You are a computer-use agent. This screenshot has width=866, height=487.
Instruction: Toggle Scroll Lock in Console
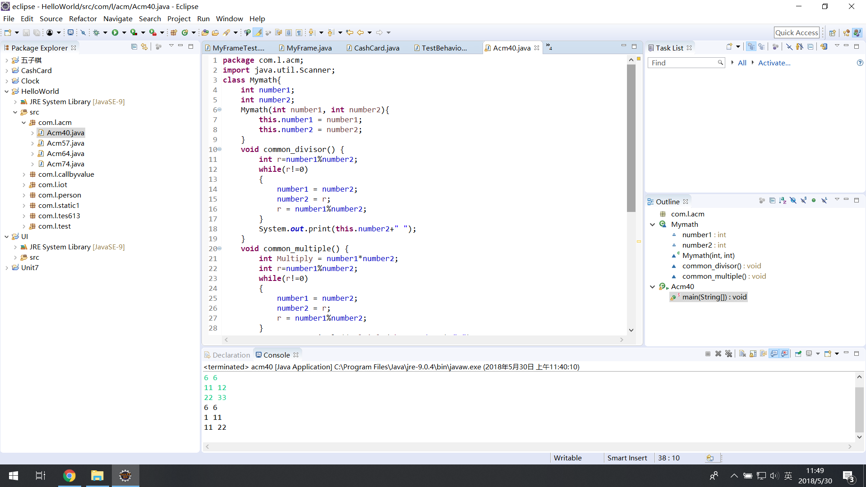[x=753, y=354]
